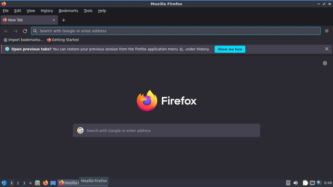Viewport: 333px width, 187px height.
Task: Open the file manager taskbar launcher
Action: click(37, 183)
